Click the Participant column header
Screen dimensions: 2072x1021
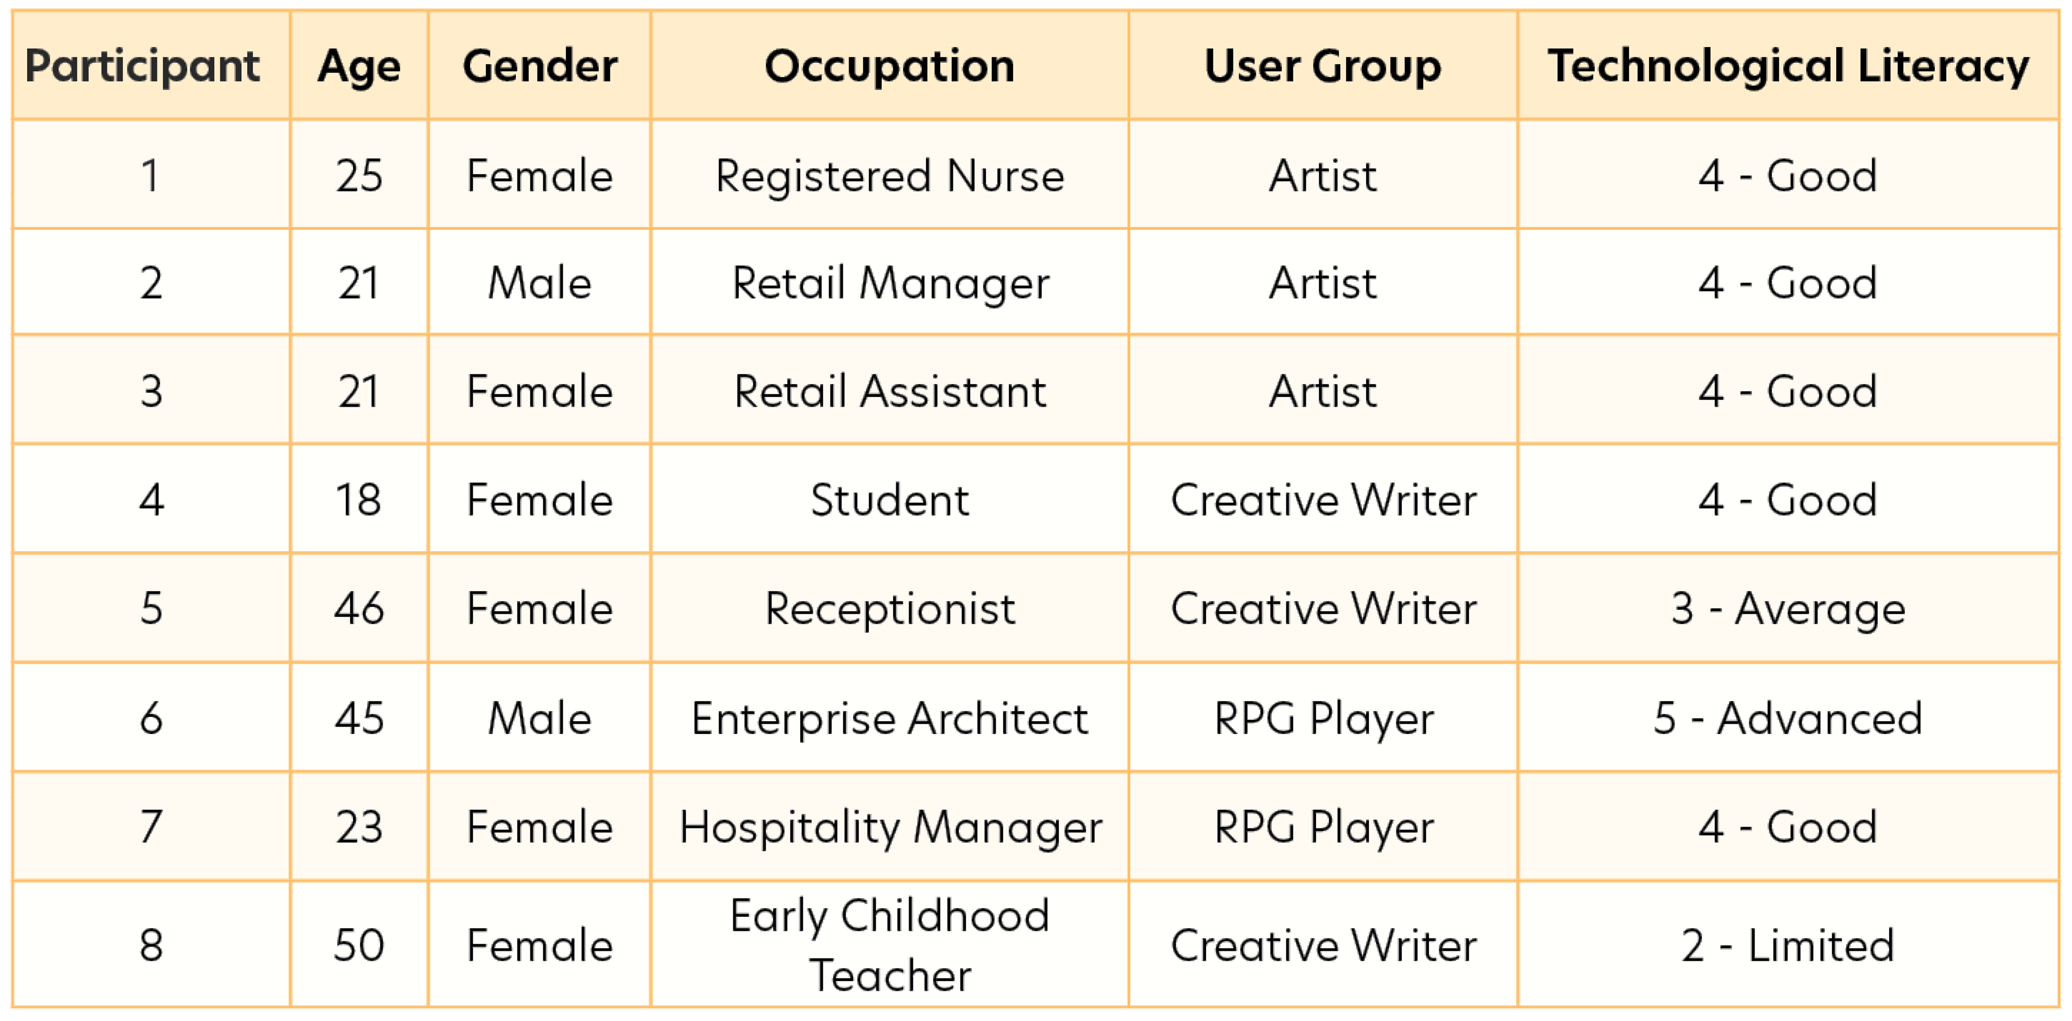tap(151, 65)
